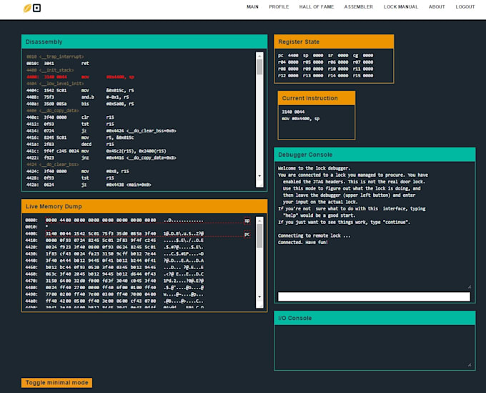
Task: Focus the debugger console command input
Action: [374, 296]
